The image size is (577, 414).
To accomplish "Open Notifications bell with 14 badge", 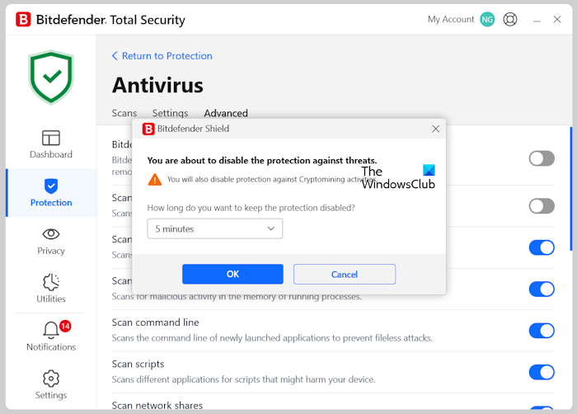I will [51, 331].
